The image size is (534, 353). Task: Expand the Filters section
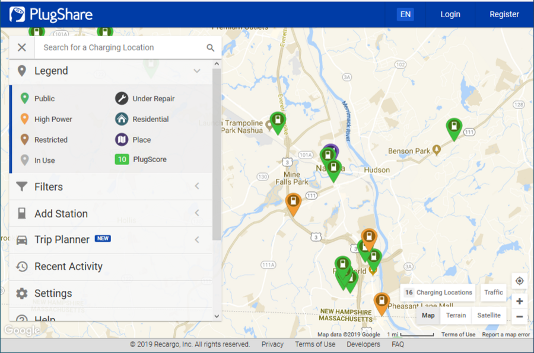(x=197, y=186)
